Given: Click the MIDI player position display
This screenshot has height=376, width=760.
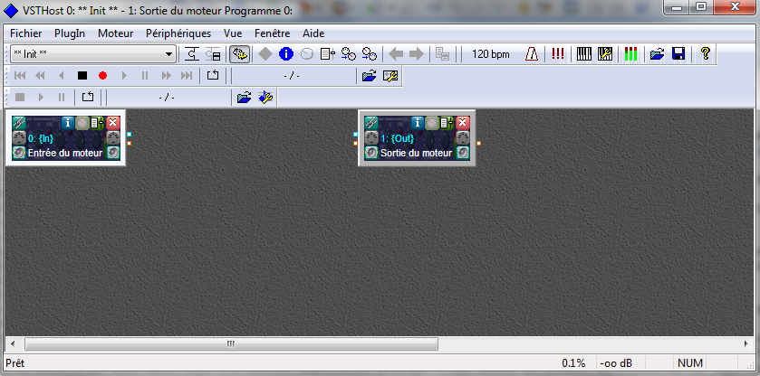Looking at the screenshot, I should point(292,76).
